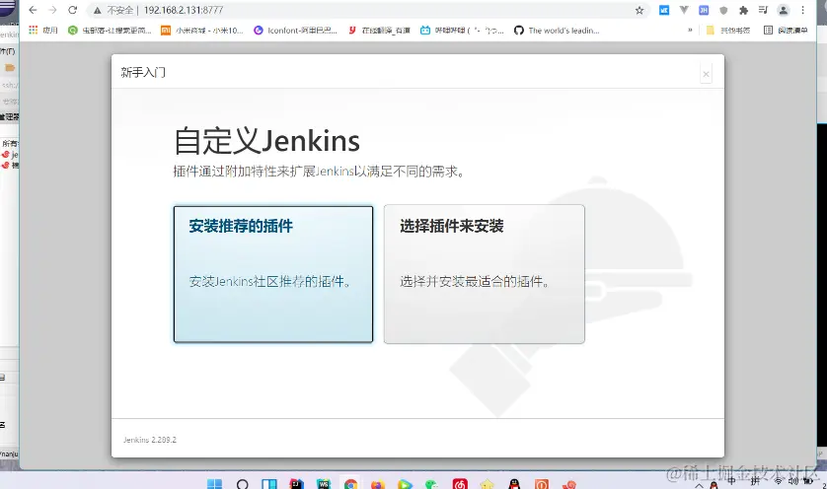The width and height of the screenshot is (827, 489).
Task: Open the Chrome profile avatar
Action: [784, 10]
